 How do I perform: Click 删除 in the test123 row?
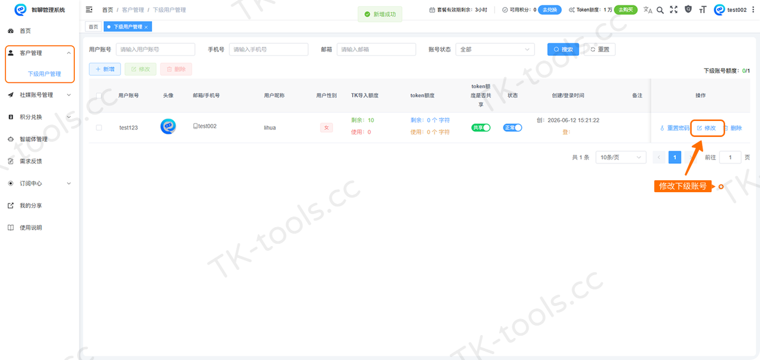[x=733, y=128]
